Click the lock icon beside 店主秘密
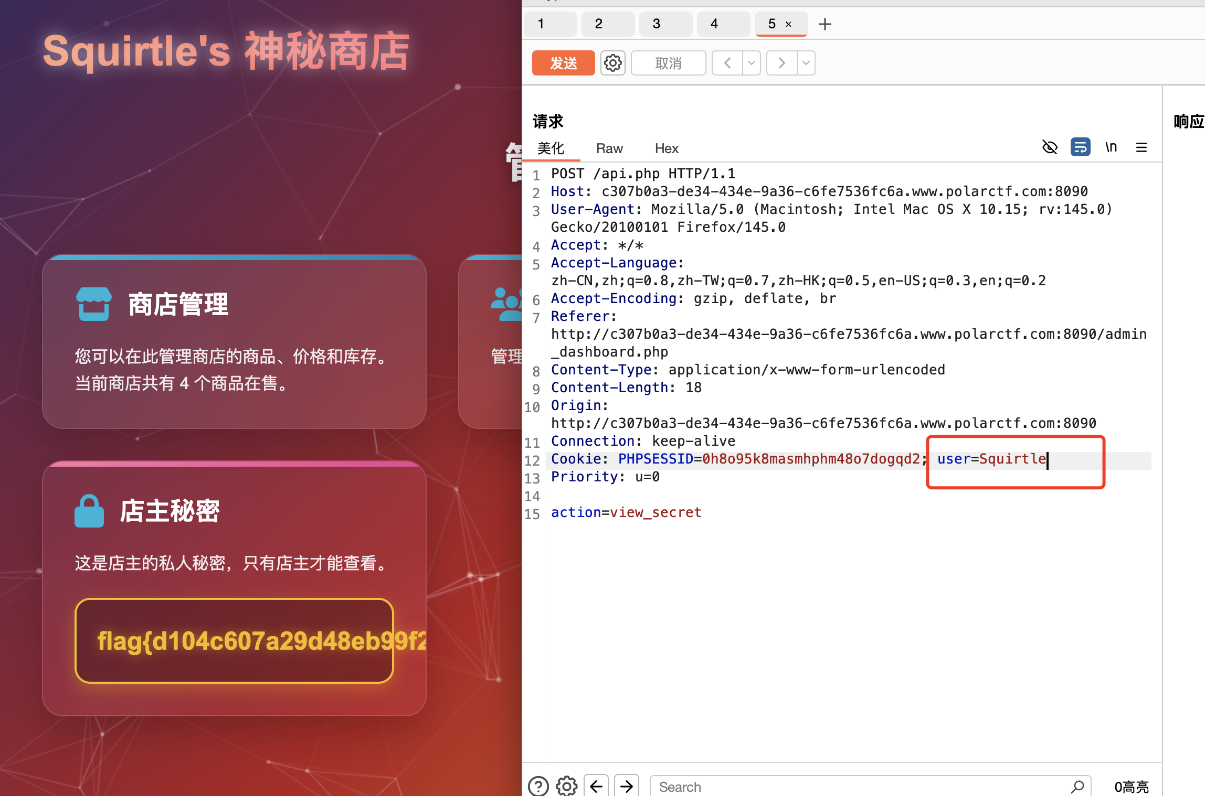Screen dimensions: 1205x796 [x=89, y=511]
